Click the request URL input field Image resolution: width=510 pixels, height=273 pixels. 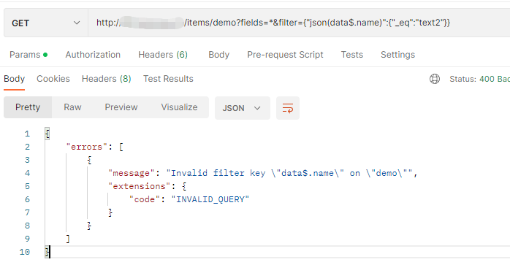tap(299, 23)
